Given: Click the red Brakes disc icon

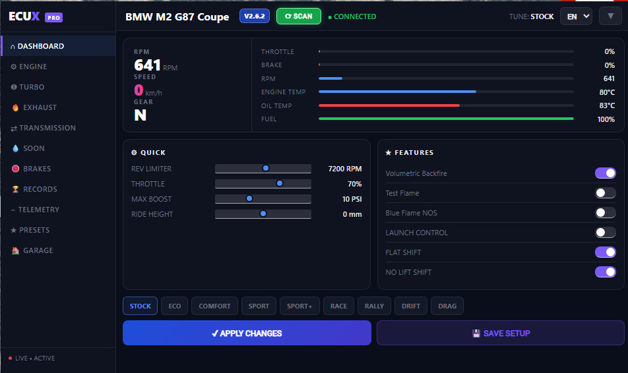Looking at the screenshot, I should tap(16, 169).
